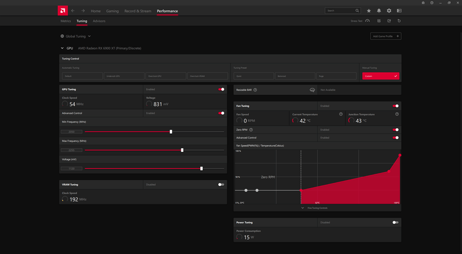Click 'Not Available' Resizable BAR text
This screenshot has height=254, width=462.
coord(328,90)
